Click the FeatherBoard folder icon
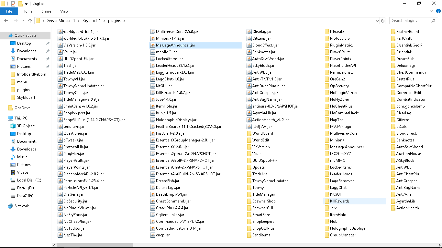Screen dimensions: 442x248 click(393, 32)
